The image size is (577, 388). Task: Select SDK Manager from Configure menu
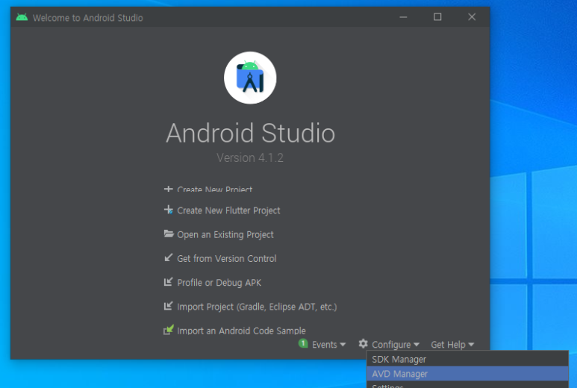[467, 359]
